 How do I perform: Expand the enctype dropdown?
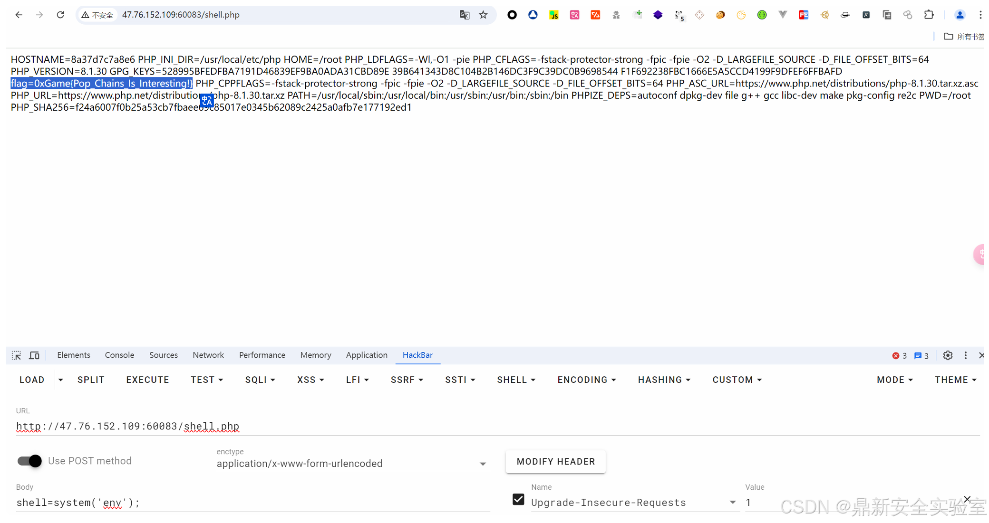(483, 464)
